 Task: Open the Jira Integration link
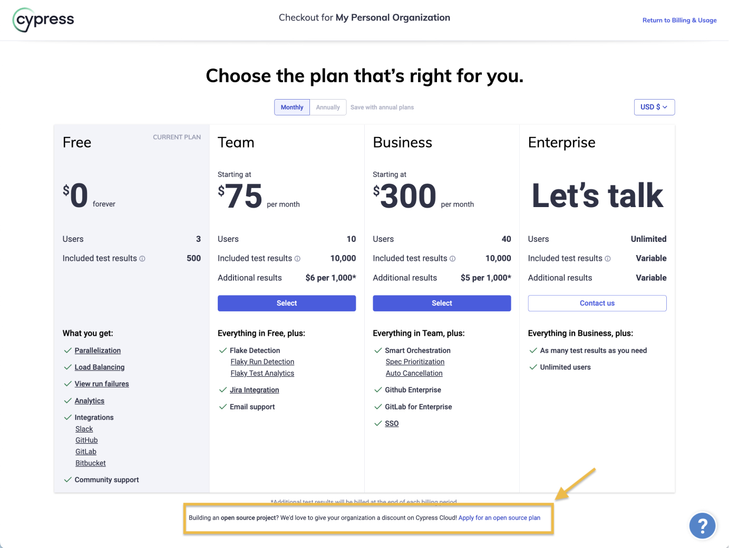[255, 389]
